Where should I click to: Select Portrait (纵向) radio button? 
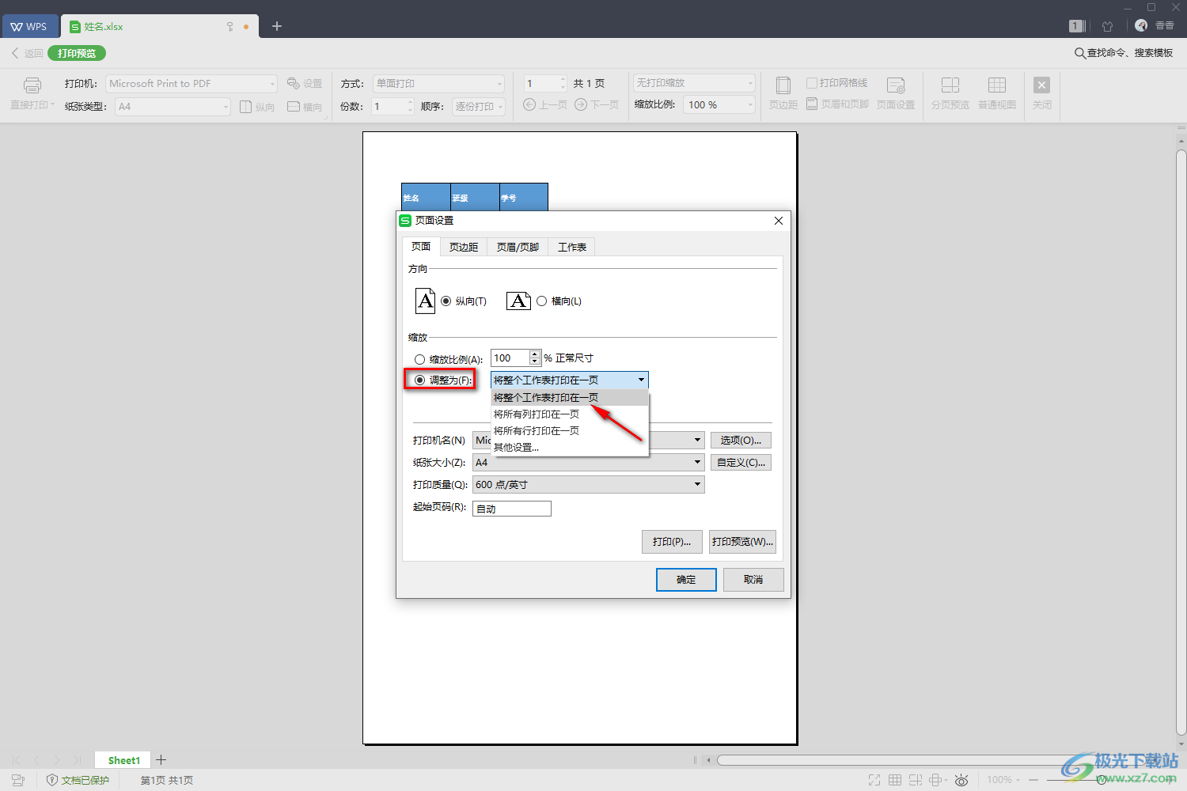click(x=446, y=301)
